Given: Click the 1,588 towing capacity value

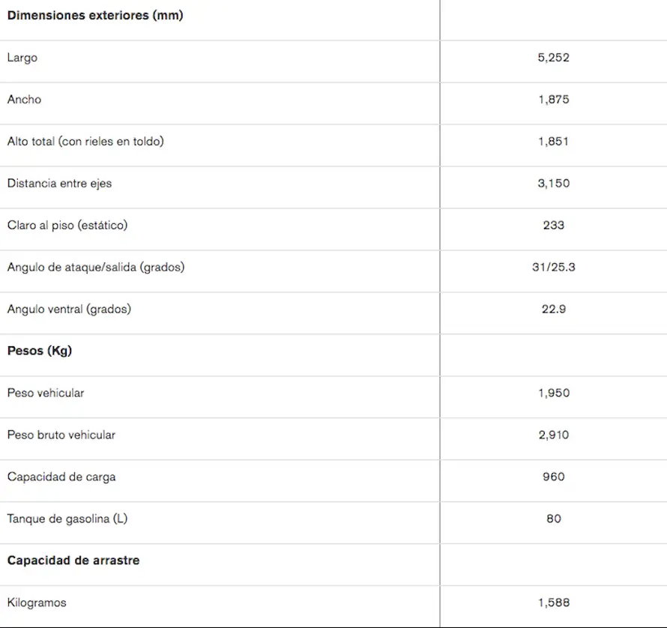Looking at the screenshot, I should coord(553,603).
